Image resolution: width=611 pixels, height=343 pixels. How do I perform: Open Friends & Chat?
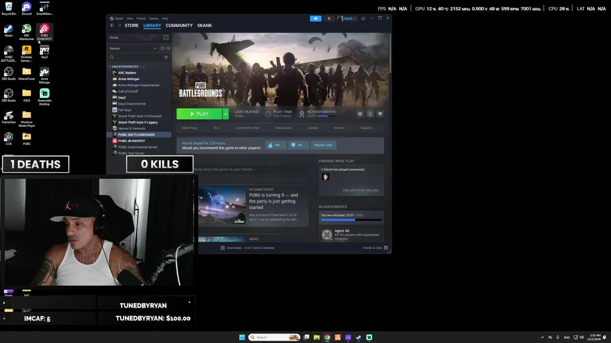375,248
